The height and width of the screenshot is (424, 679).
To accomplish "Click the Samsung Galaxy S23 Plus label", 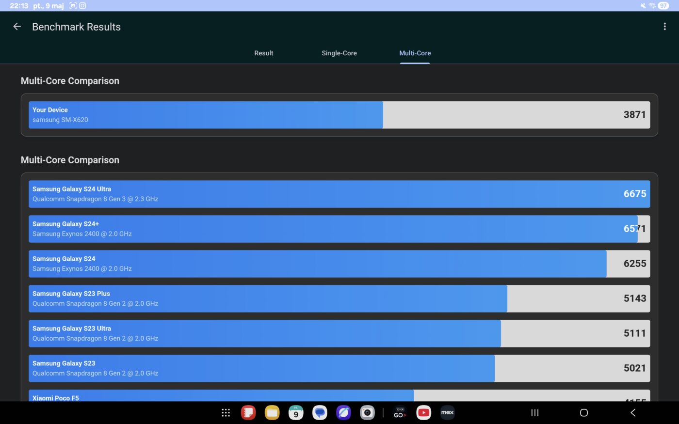I will click(x=71, y=294).
